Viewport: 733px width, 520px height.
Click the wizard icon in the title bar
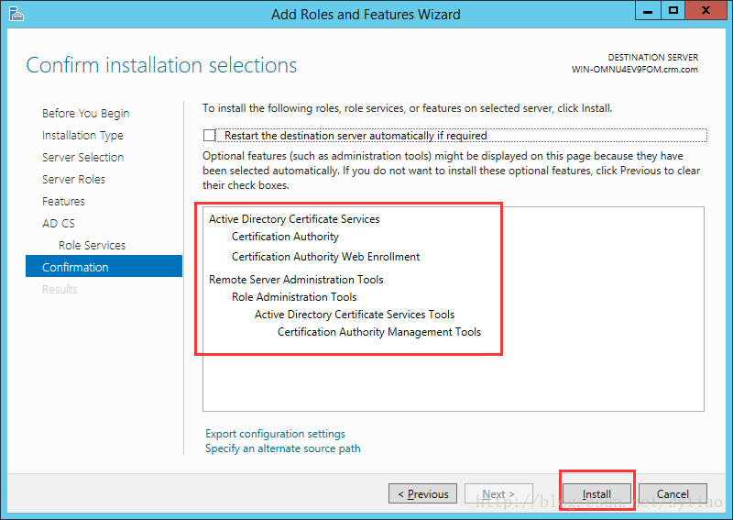coord(16,14)
